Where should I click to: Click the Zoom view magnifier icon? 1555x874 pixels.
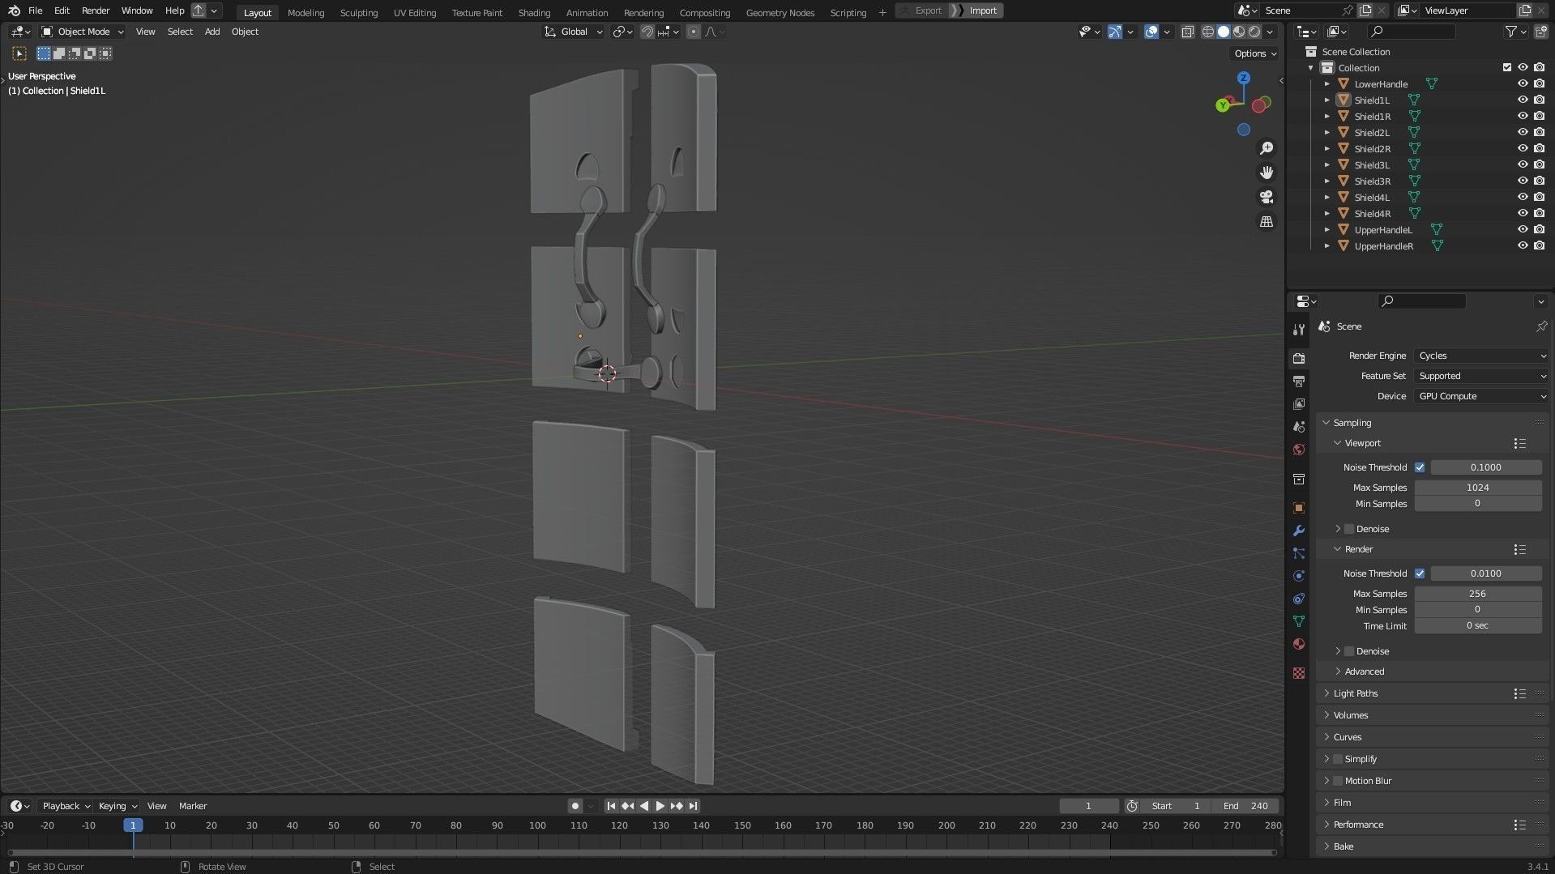[1267, 148]
